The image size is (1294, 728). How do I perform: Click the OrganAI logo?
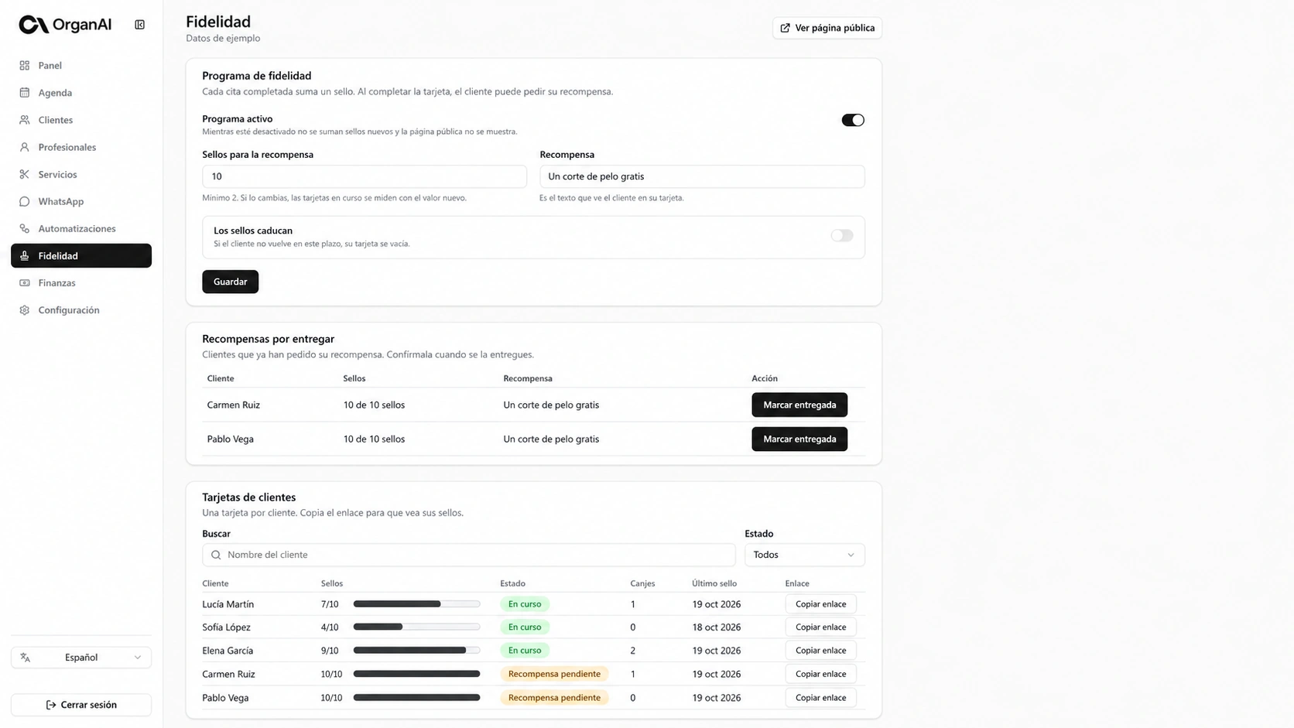point(65,25)
